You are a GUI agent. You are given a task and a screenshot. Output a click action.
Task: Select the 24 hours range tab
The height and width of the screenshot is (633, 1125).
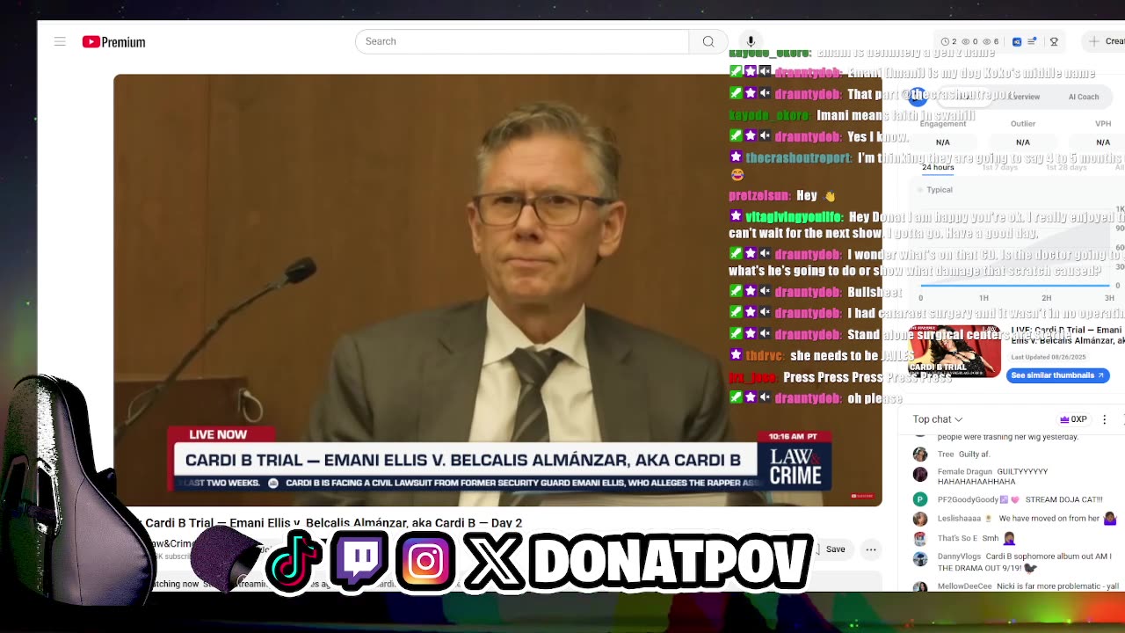coord(938,167)
